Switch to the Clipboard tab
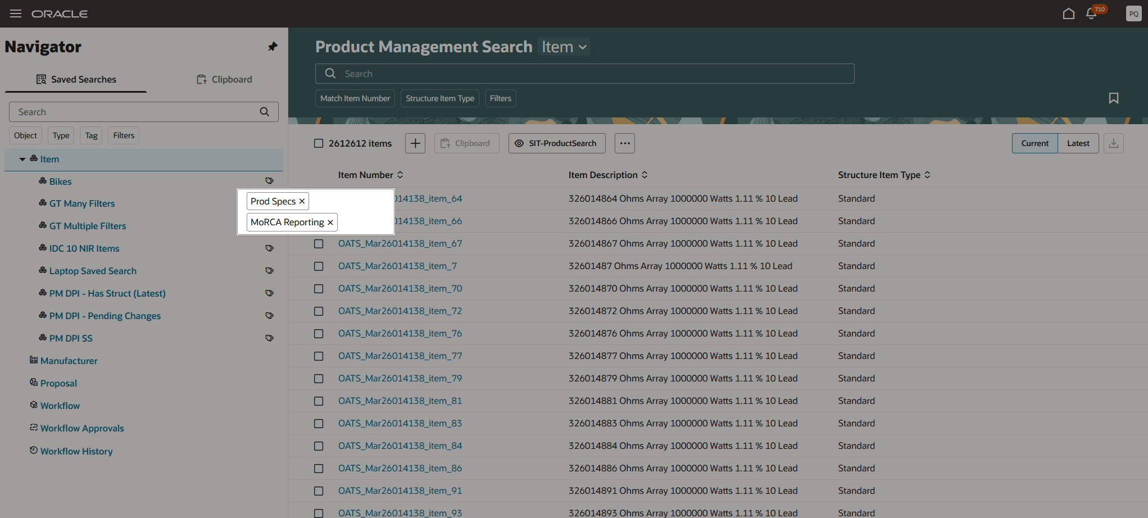This screenshot has height=518, width=1148. (224, 79)
